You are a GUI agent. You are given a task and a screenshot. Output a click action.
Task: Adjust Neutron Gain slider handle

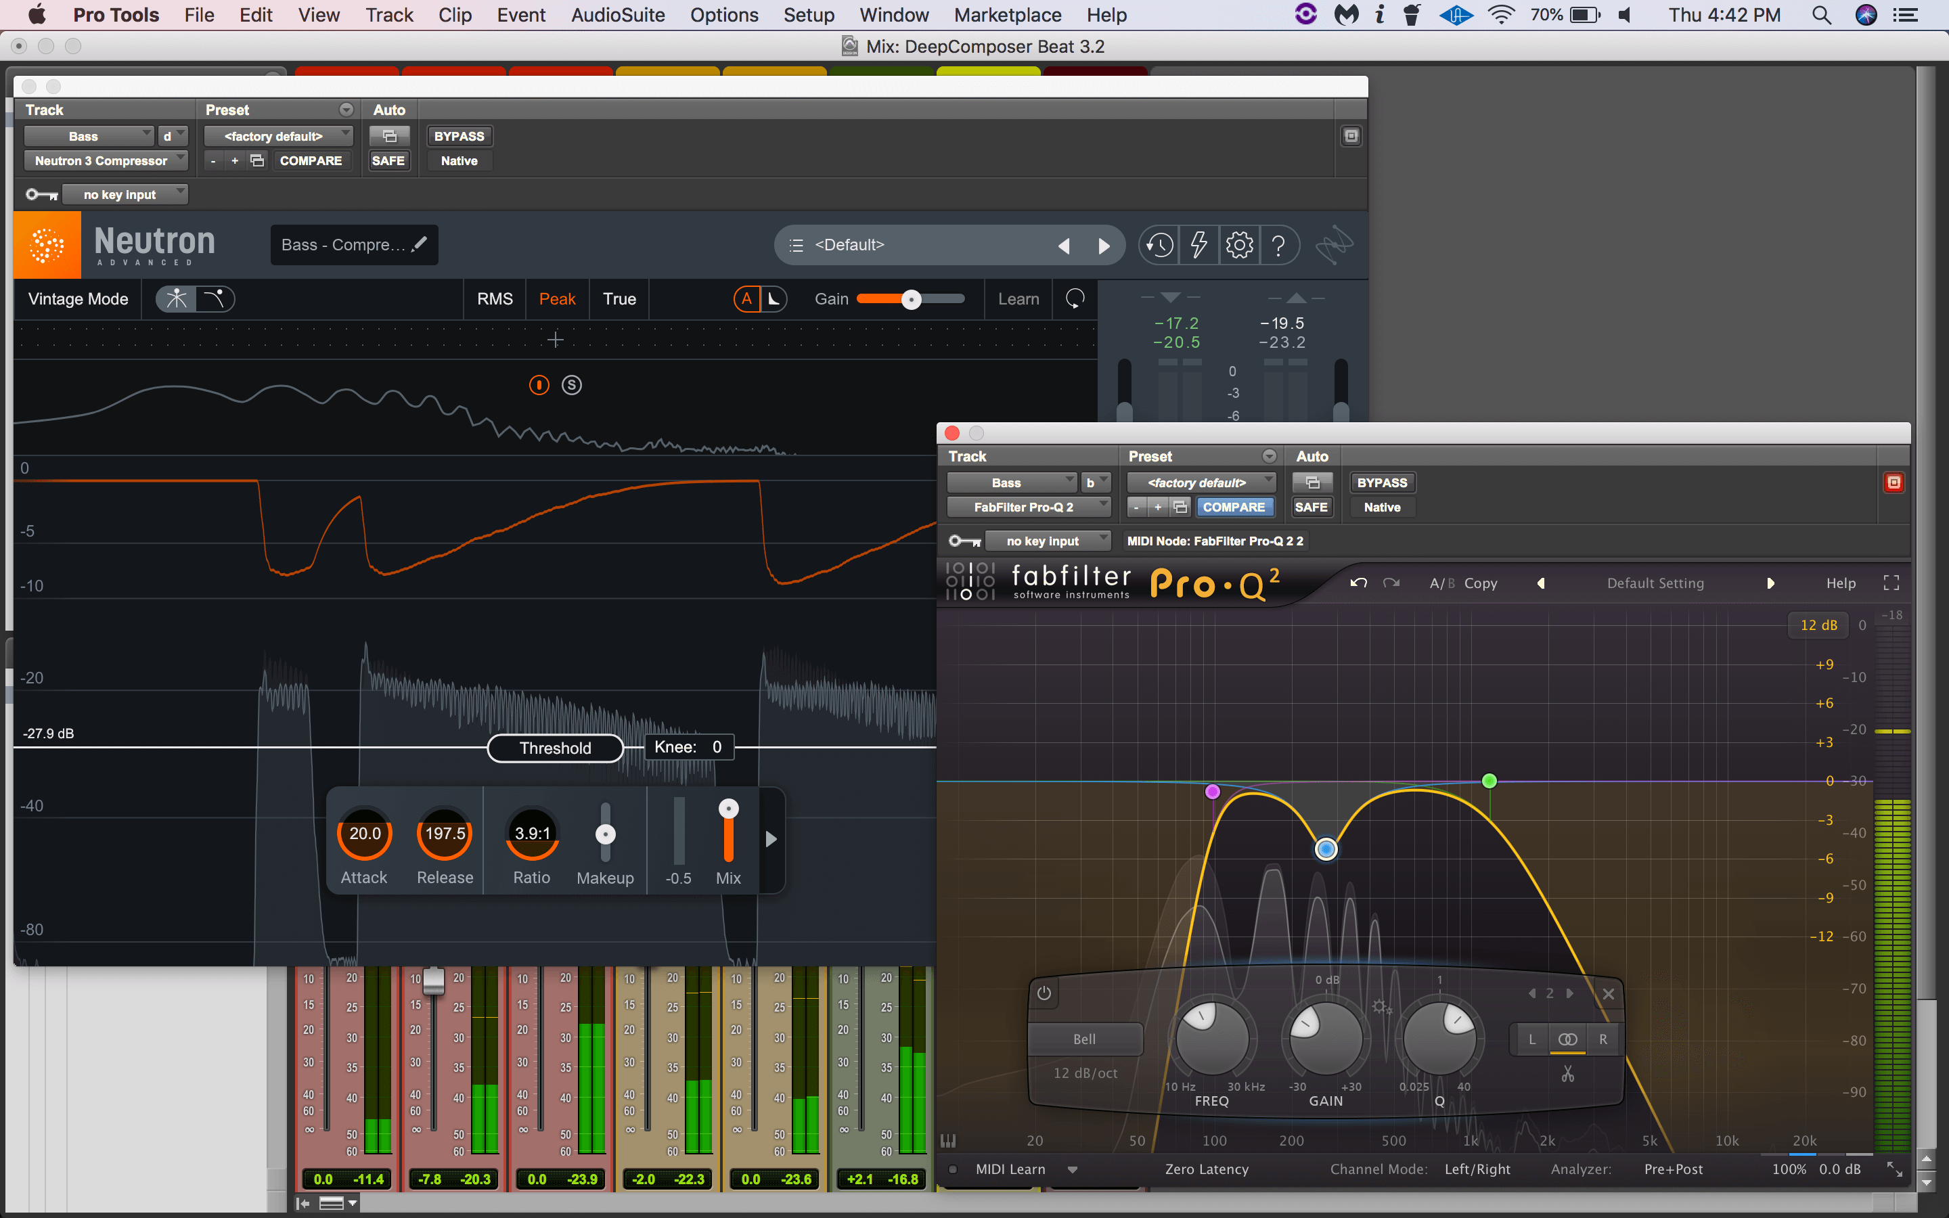[x=911, y=300]
